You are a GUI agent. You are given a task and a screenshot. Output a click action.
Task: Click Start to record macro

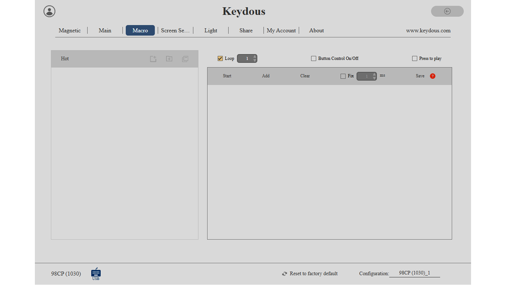tap(227, 76)
